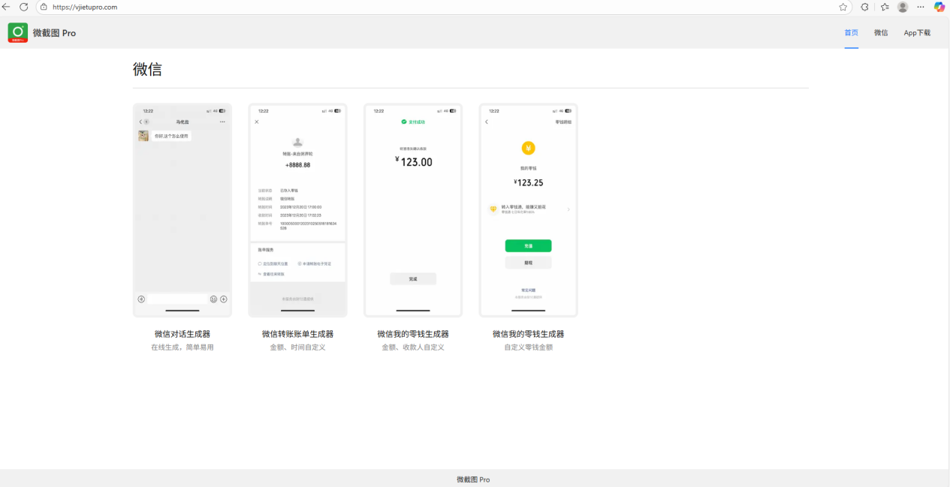Click the 微信转账账单生成器 title

click(297, 334)
